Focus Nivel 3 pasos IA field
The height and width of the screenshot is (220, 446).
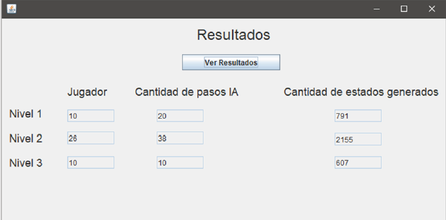tap(180, 162)
